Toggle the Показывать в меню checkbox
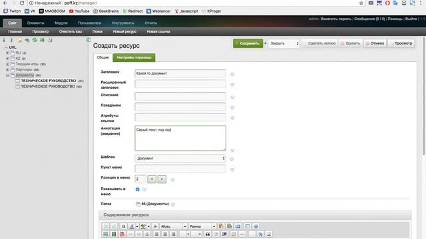426x239 pixels. (138, 189)
